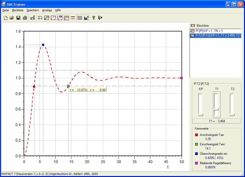Click the axis scaling toolbar icon
245x177 pixels.
[x=40, y=18]
